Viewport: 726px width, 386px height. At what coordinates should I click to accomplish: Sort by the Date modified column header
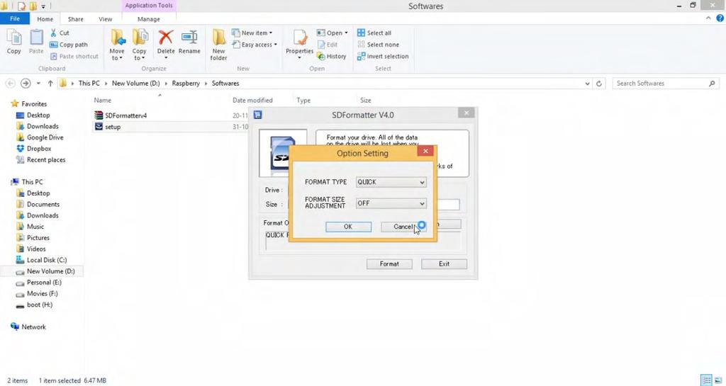coord(252,101)
